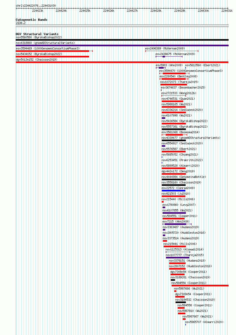Select dgv7308n54 (Cooper2011) variant
Screen dimensions: 236x335
click(x=189, y=272)
